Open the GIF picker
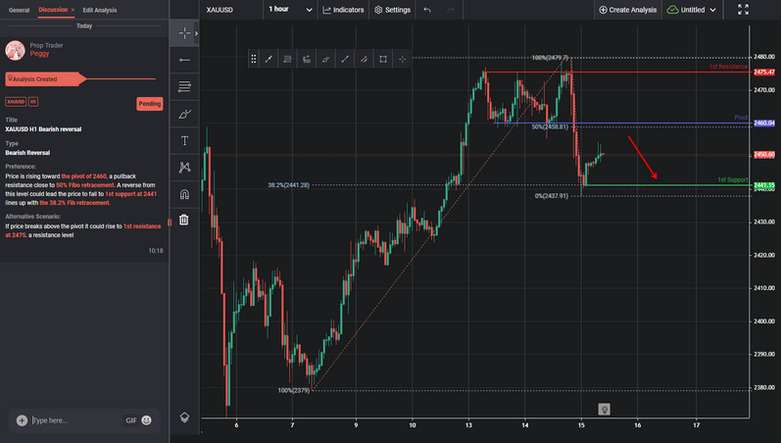 coord(131,420)
